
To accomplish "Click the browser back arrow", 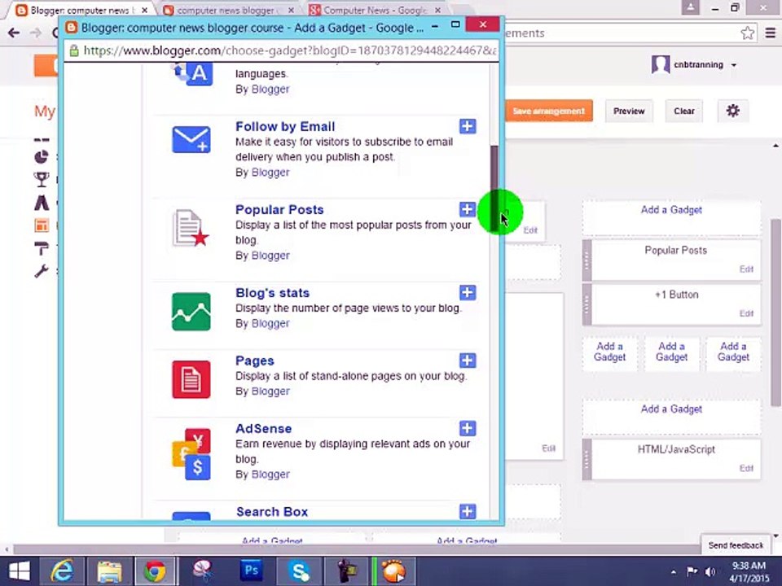I will pyautogui.click(x=14, y=33).
